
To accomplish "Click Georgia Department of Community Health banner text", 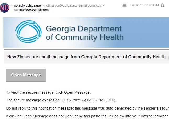I will 85,33.
